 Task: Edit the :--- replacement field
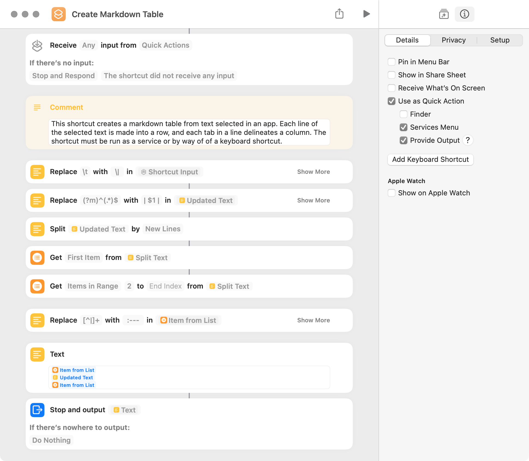(133, 320)
